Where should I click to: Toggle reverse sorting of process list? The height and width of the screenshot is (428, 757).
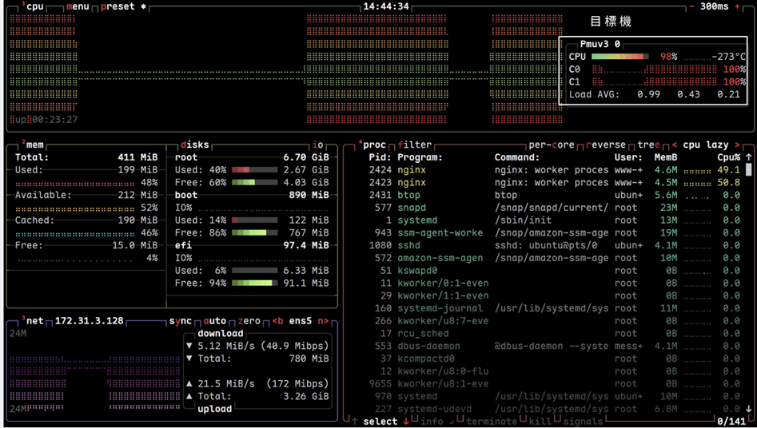point(608,145)
